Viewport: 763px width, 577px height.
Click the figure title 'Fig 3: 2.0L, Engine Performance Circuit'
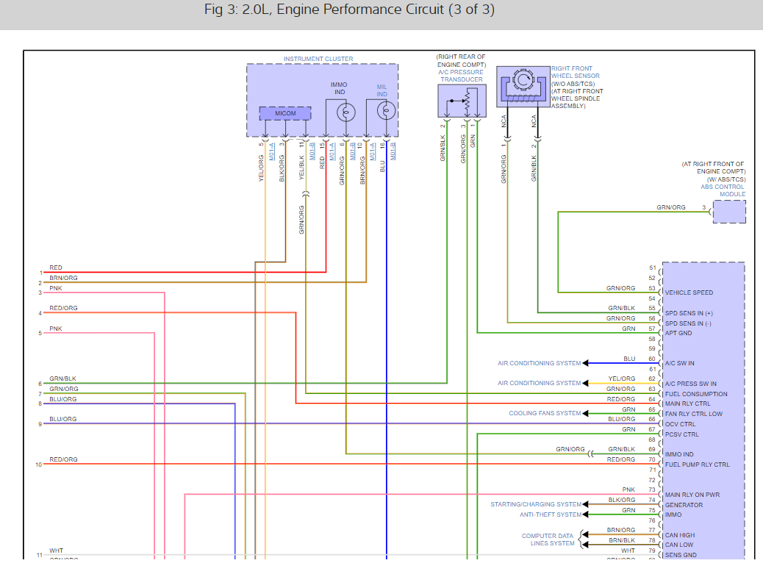point(349,10)
